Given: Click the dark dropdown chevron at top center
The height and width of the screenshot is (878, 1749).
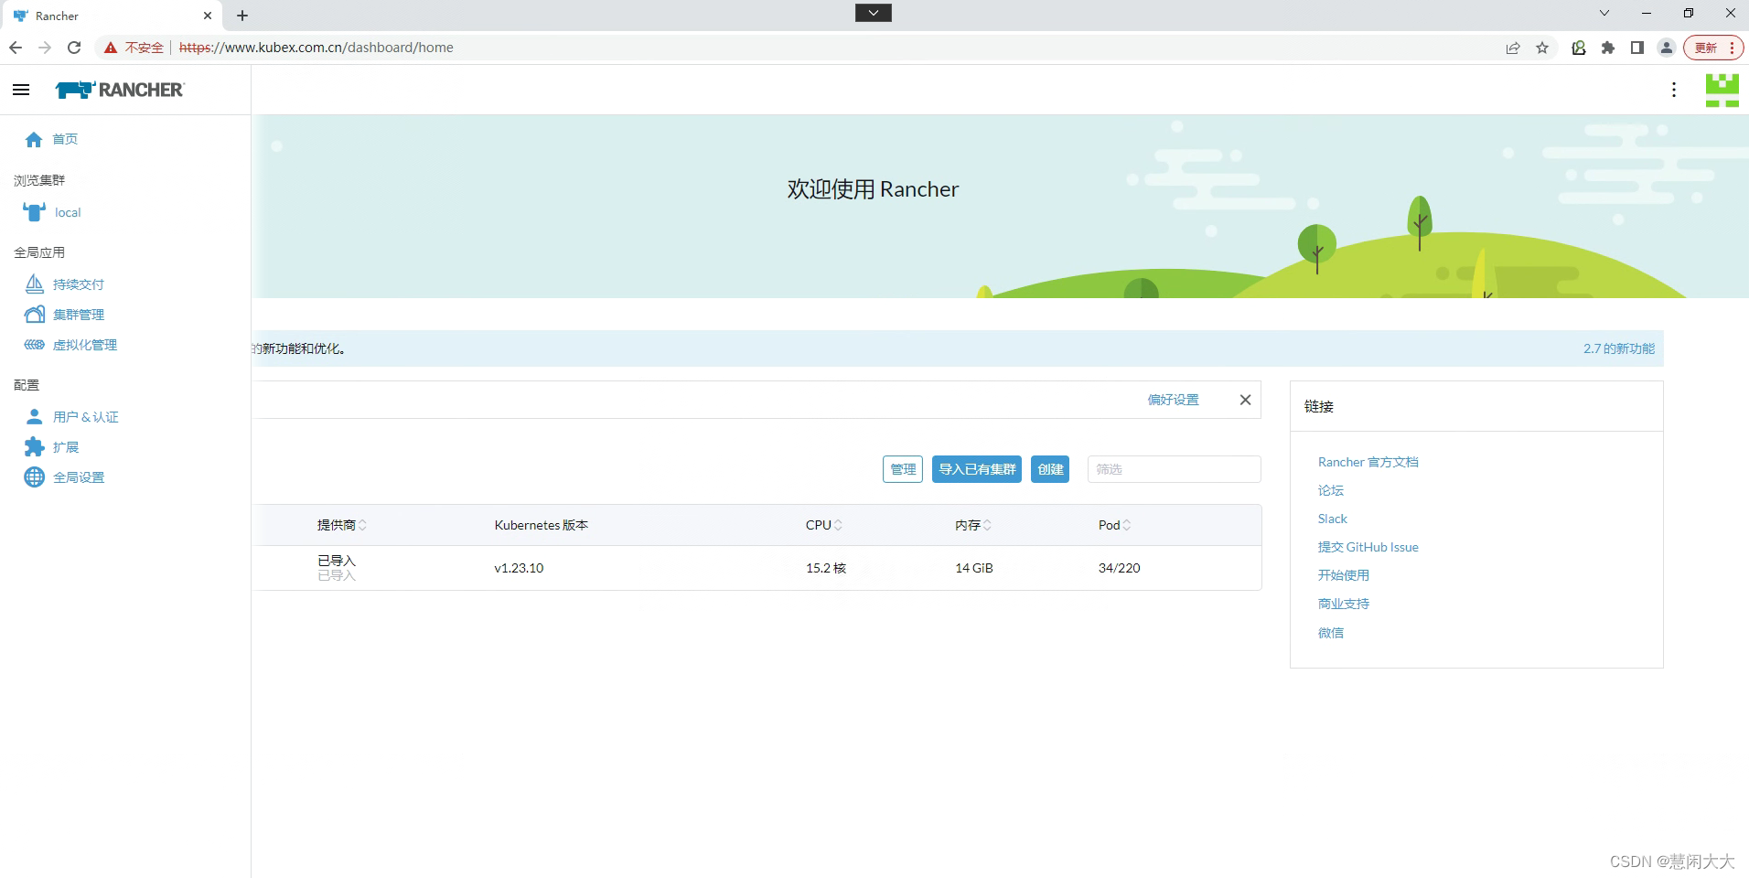Looking at the screenshot, I should [x=874, y=13].
